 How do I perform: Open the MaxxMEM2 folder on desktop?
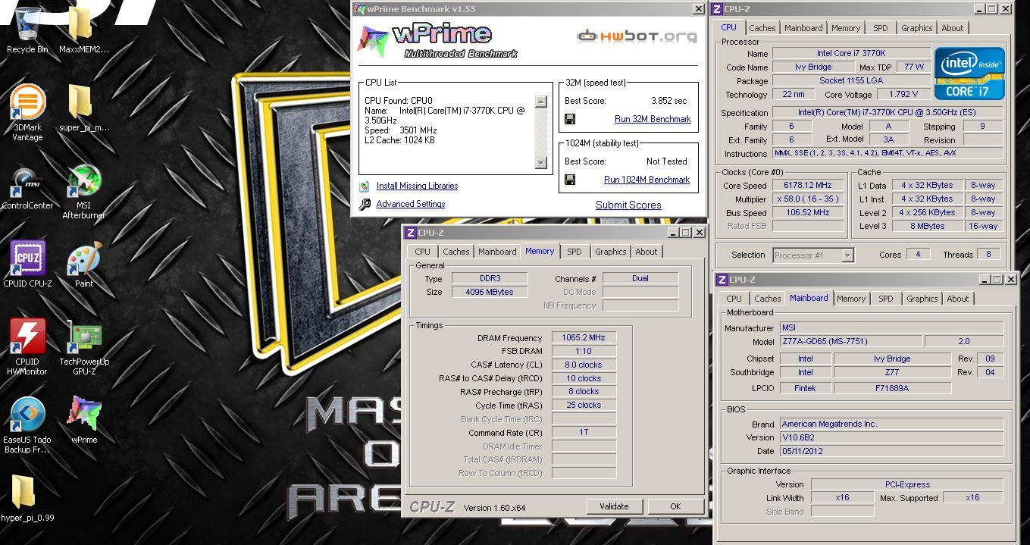tap(83, 30)
